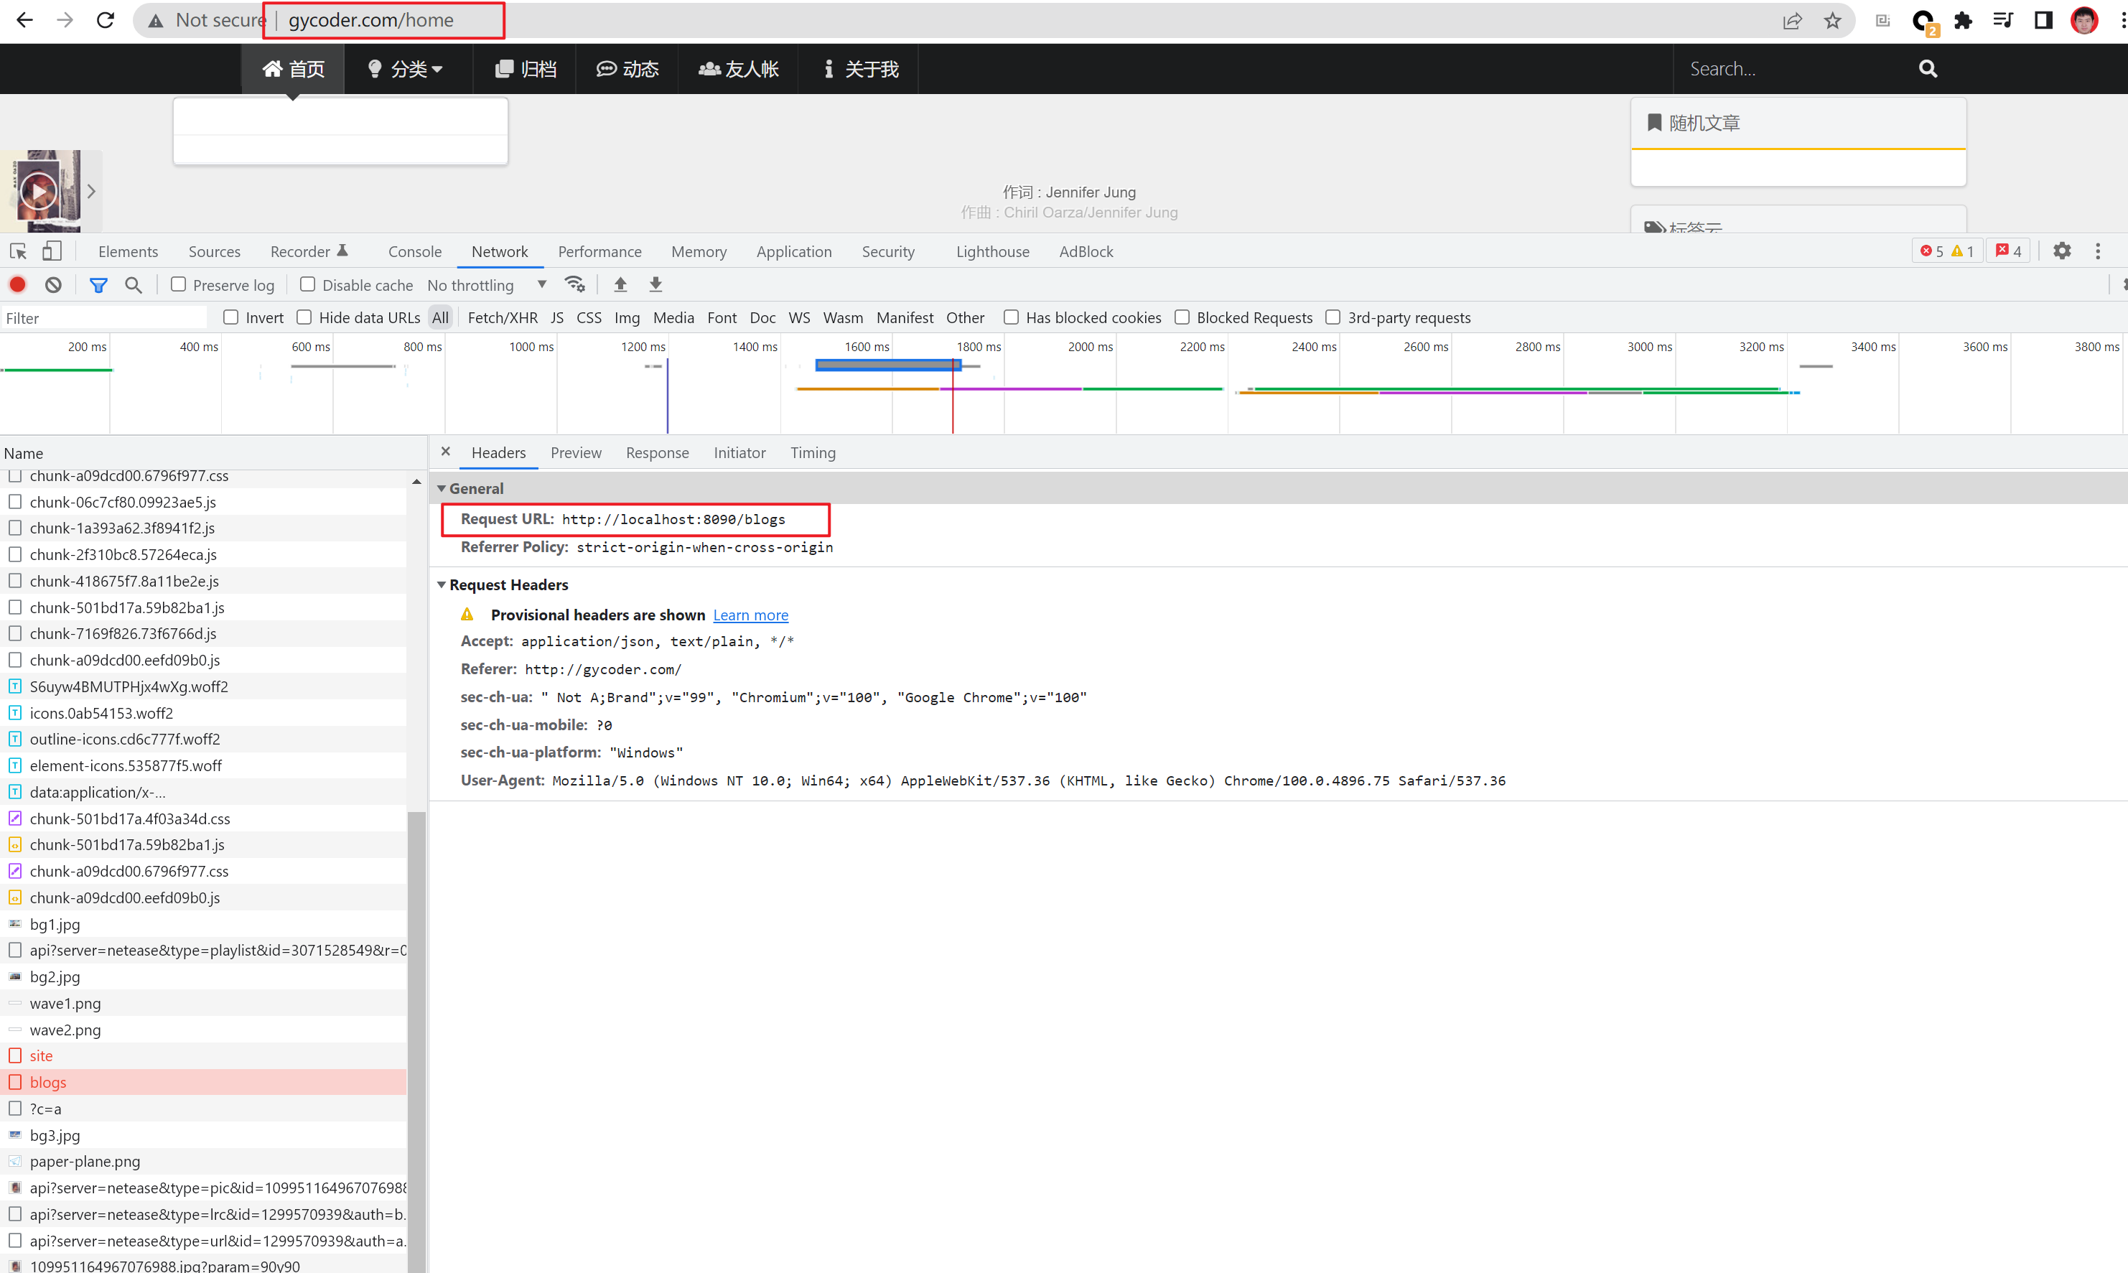Open the network filter bar
The height and width of the screenshot is (1273, 2128).
98,284
